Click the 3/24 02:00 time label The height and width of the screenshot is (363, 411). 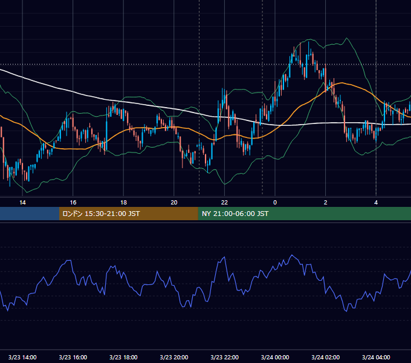[326, 357]
